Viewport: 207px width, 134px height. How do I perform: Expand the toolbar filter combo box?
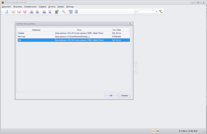point(156,12)
